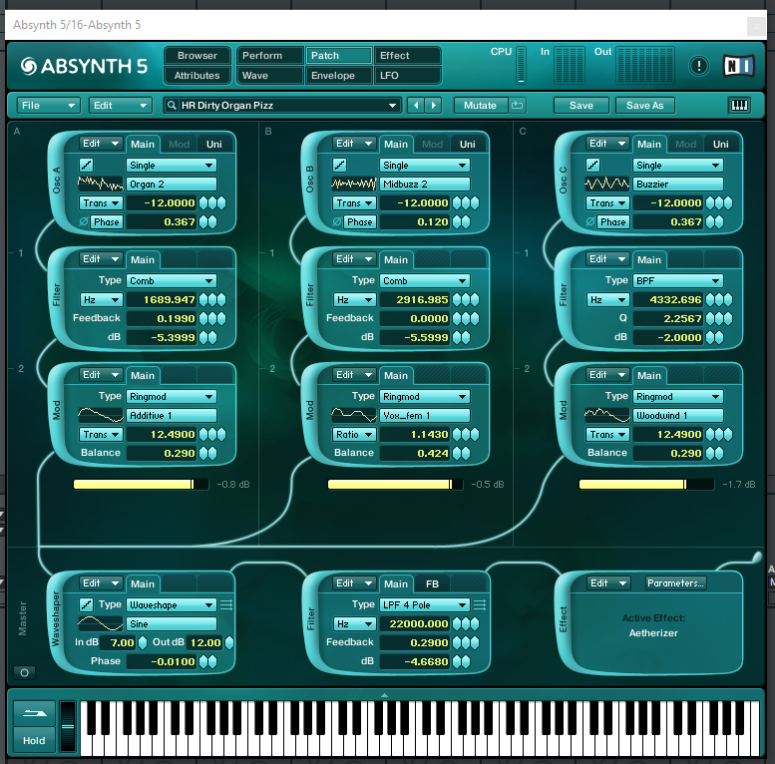Toggle the Hold button on keyboard

(x=34, y=740)
